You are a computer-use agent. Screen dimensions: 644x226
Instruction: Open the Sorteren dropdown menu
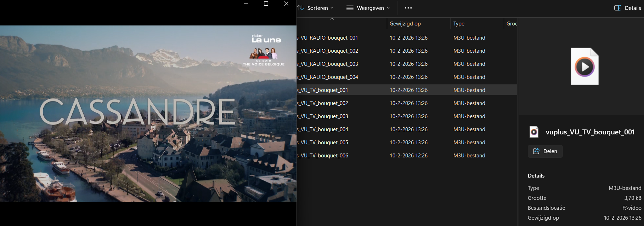coord(316,8)
